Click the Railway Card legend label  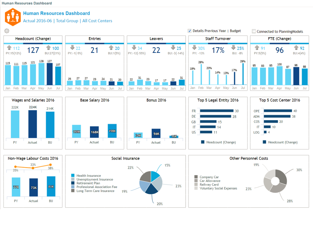(x=209, y=184)
